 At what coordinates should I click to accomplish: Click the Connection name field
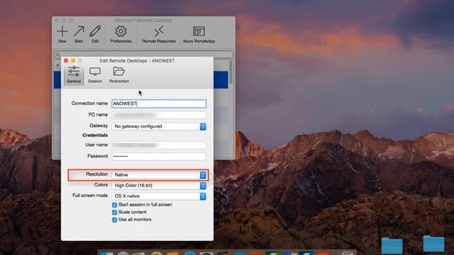[x=159, y=103]
